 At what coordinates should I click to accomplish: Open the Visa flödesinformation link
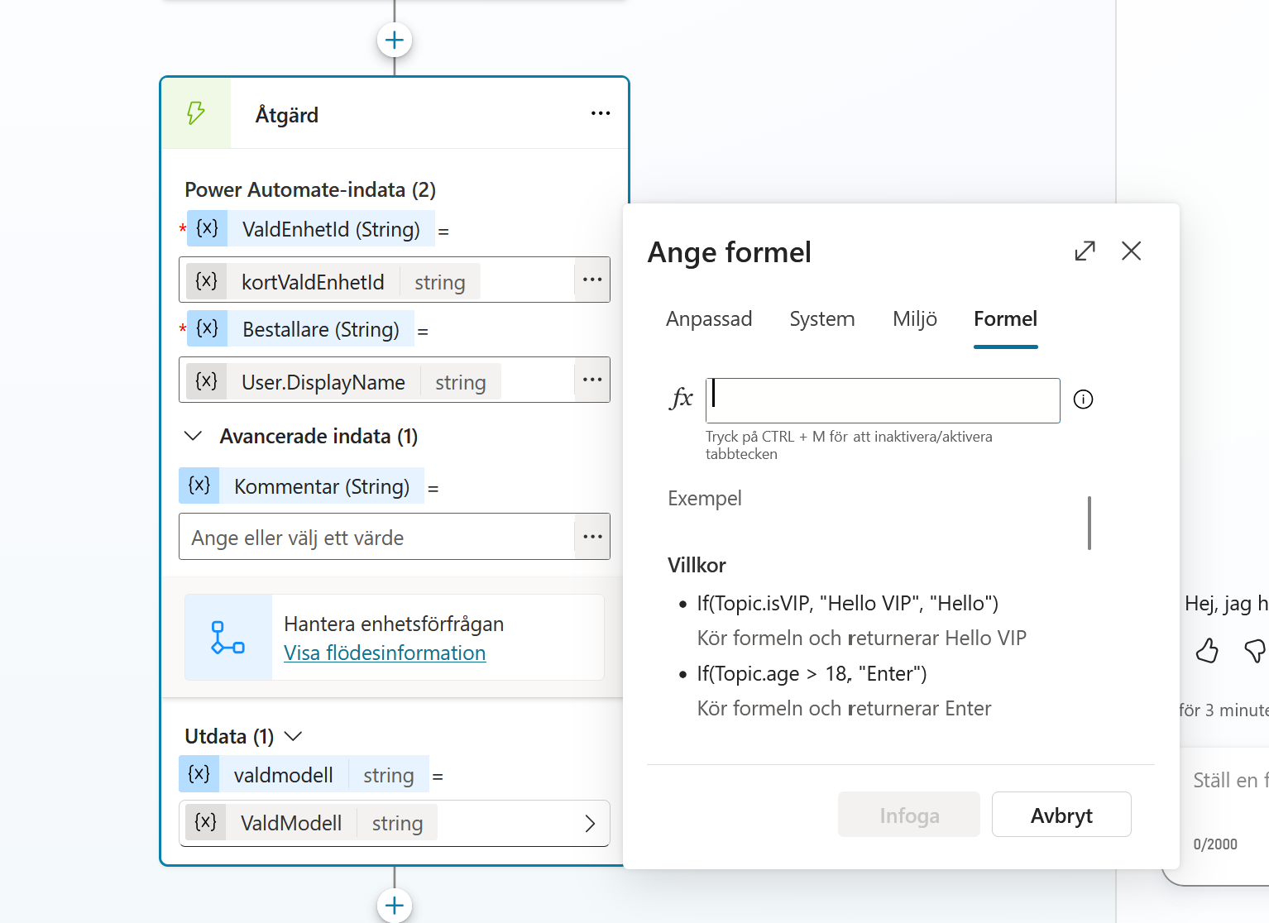(385, 653)
